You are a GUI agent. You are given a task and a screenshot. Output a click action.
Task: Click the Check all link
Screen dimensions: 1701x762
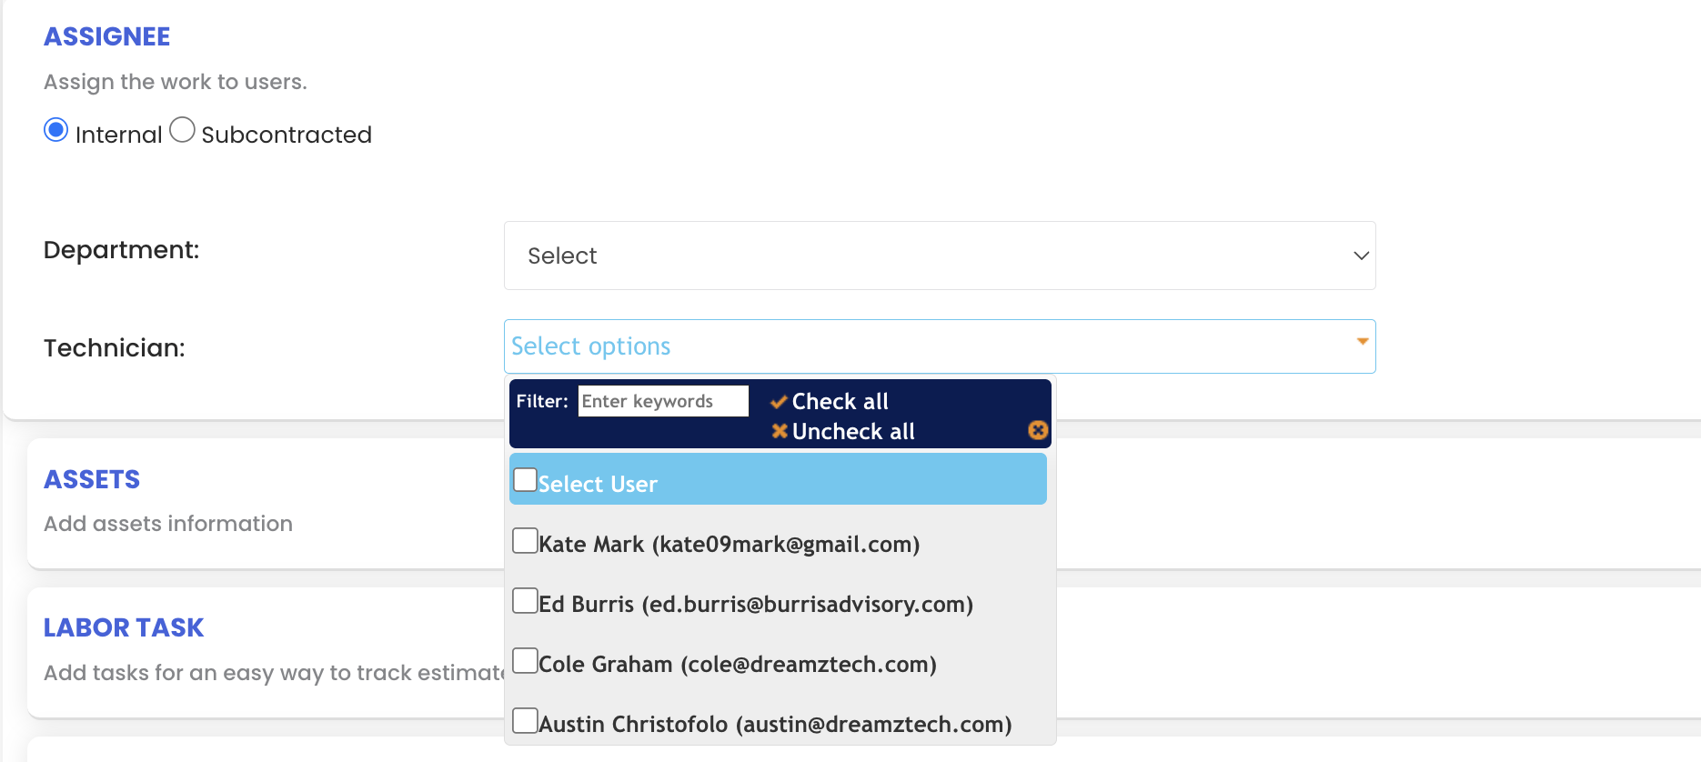click(840, 402)
